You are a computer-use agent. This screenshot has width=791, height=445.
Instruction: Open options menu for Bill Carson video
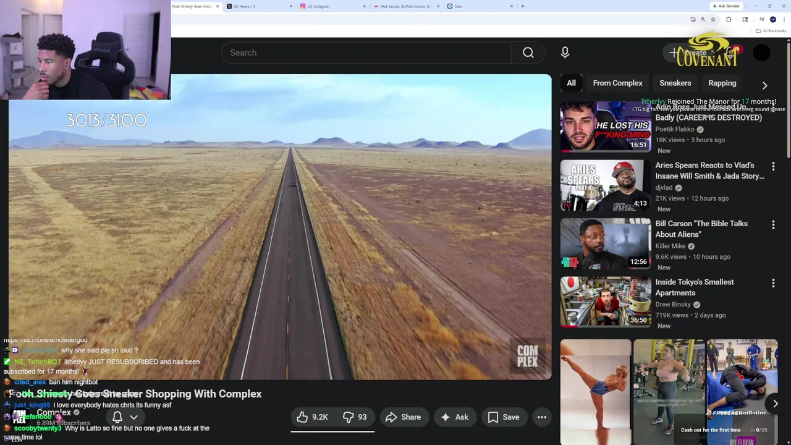(x=773, y=225)
